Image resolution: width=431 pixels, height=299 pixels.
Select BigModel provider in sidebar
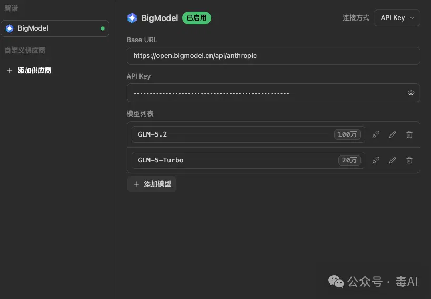[x=55, y=28]
